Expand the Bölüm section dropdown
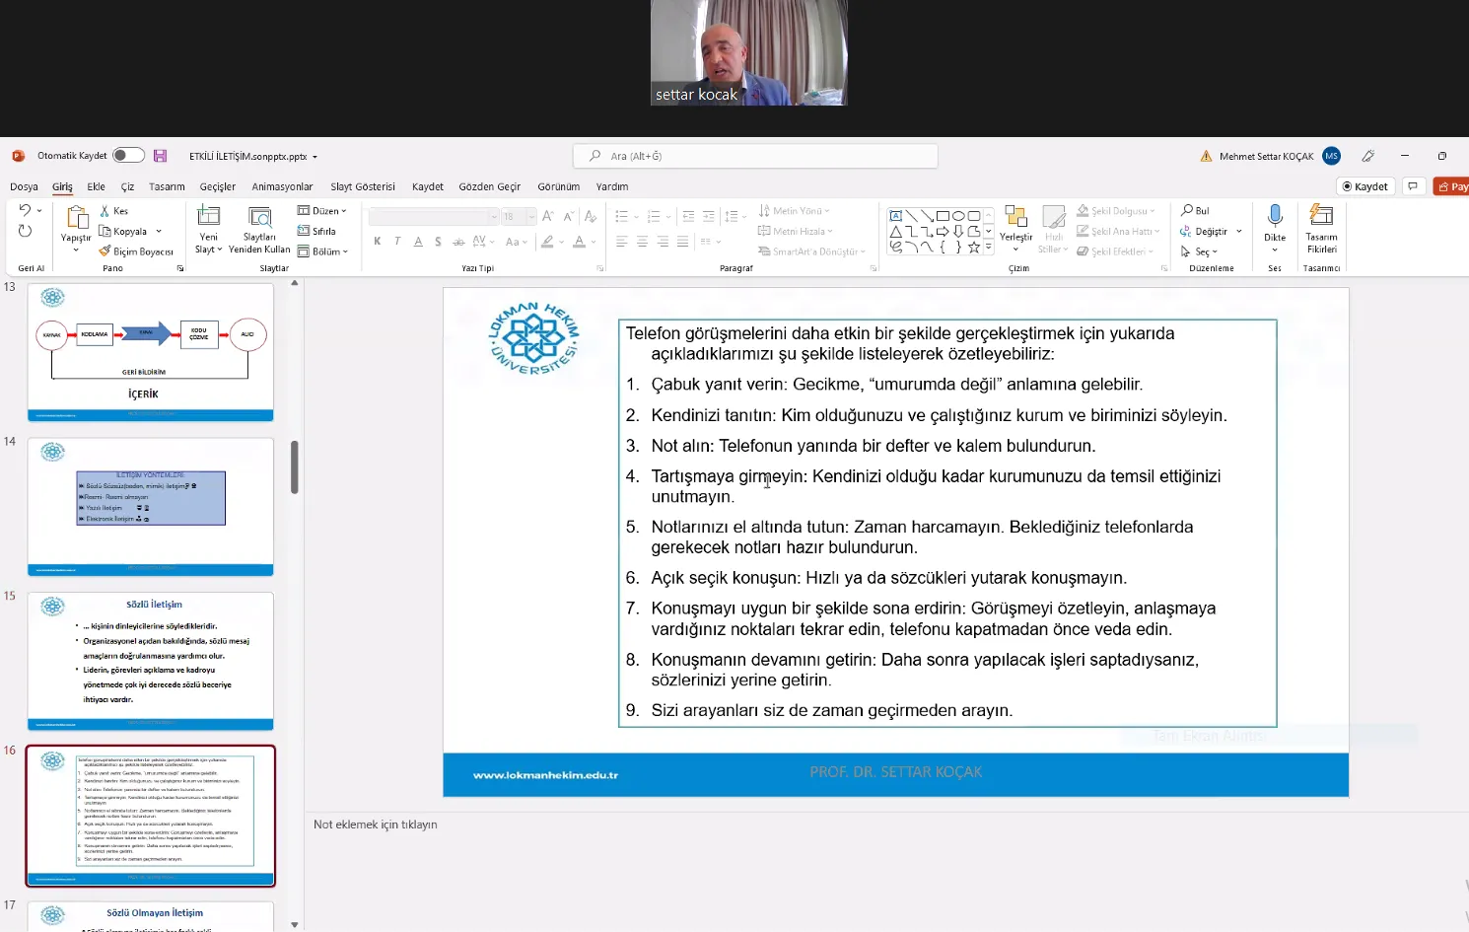 (x=323, y=251)
